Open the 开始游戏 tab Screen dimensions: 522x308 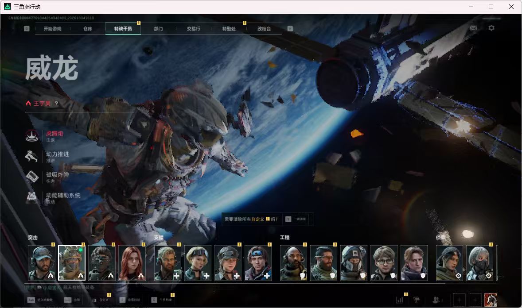[x=52, y=29]
